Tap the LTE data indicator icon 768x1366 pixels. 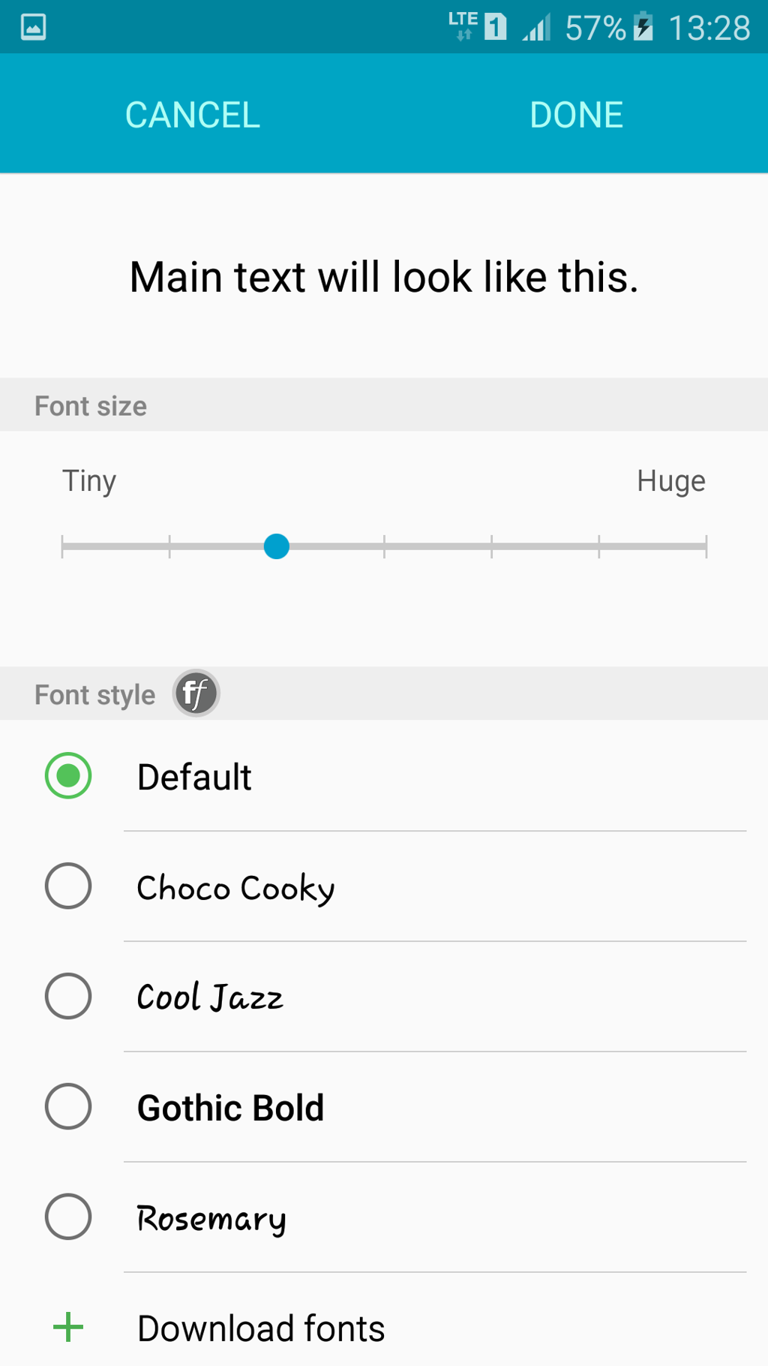pyautogui.click(x=463, y=26)
